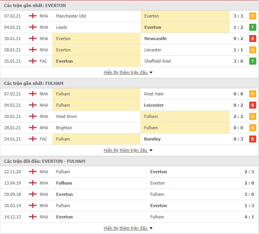Click the red B badge for Burnley match
The height and width of the screenshot is (234, 259).
253,139
